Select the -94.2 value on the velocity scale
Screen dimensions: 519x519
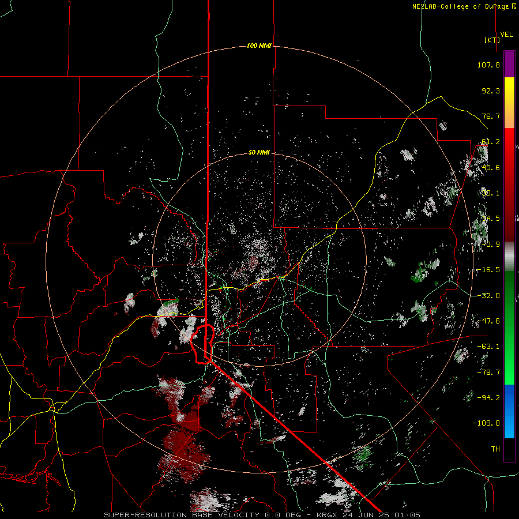488,397
